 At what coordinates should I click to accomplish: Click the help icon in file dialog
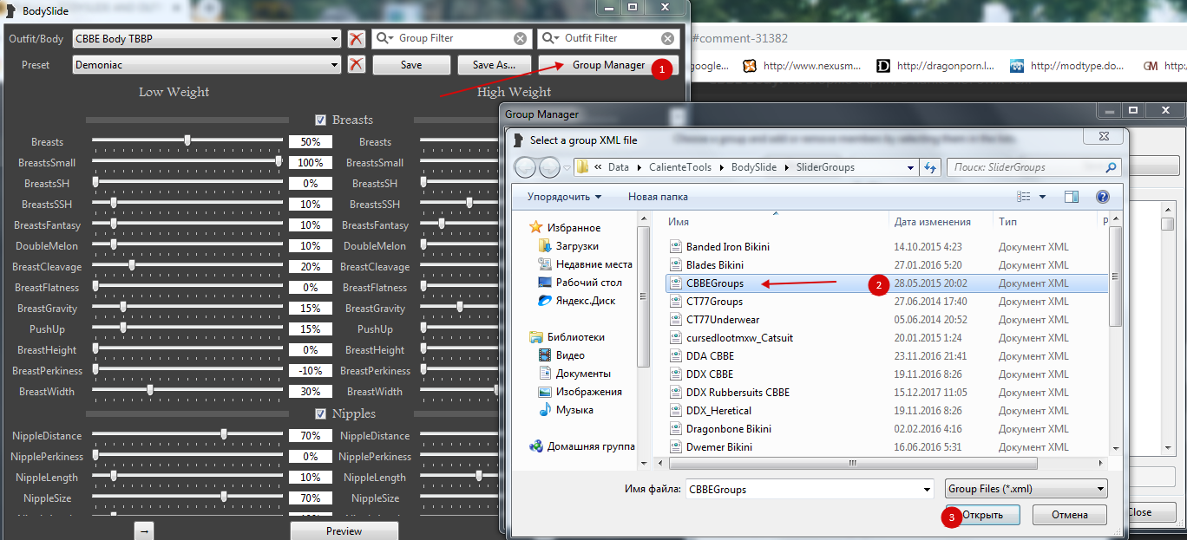(1103, 197)
